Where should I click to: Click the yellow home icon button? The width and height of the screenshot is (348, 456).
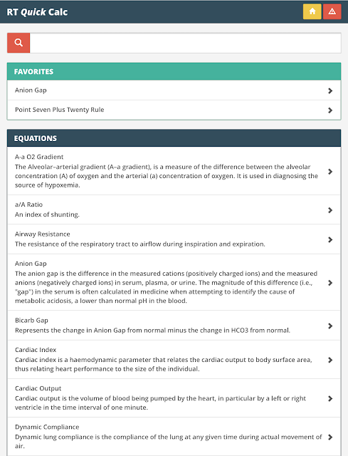pos(312,11)
